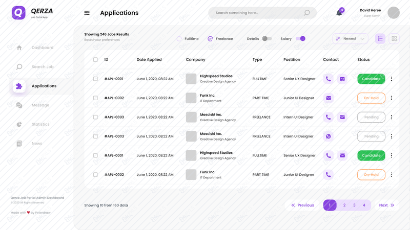This screenshot has width=410, height=230.
Task: Go to page 2
Action: point(344,205)
